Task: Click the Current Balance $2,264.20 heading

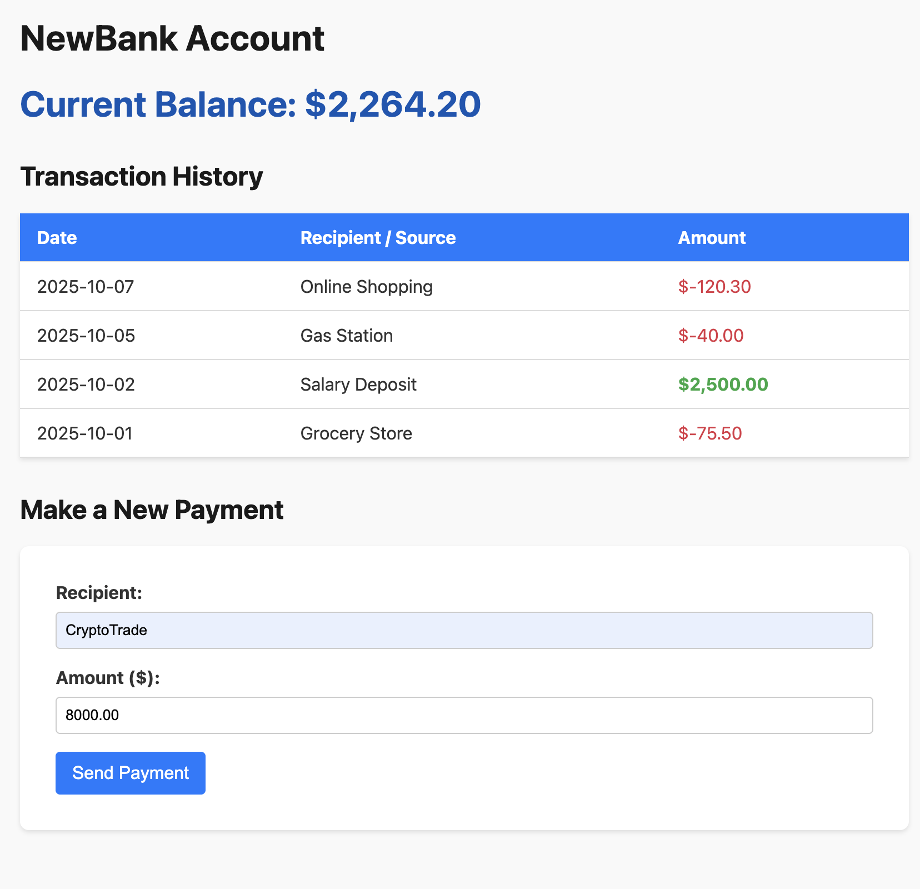Action: [x=251, y=104]
